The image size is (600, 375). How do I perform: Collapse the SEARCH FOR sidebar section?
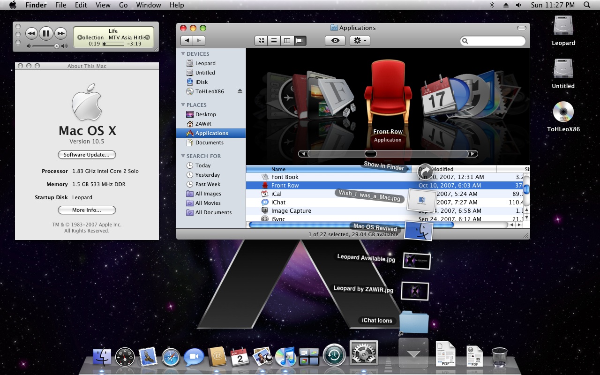[x=183, y=156]
